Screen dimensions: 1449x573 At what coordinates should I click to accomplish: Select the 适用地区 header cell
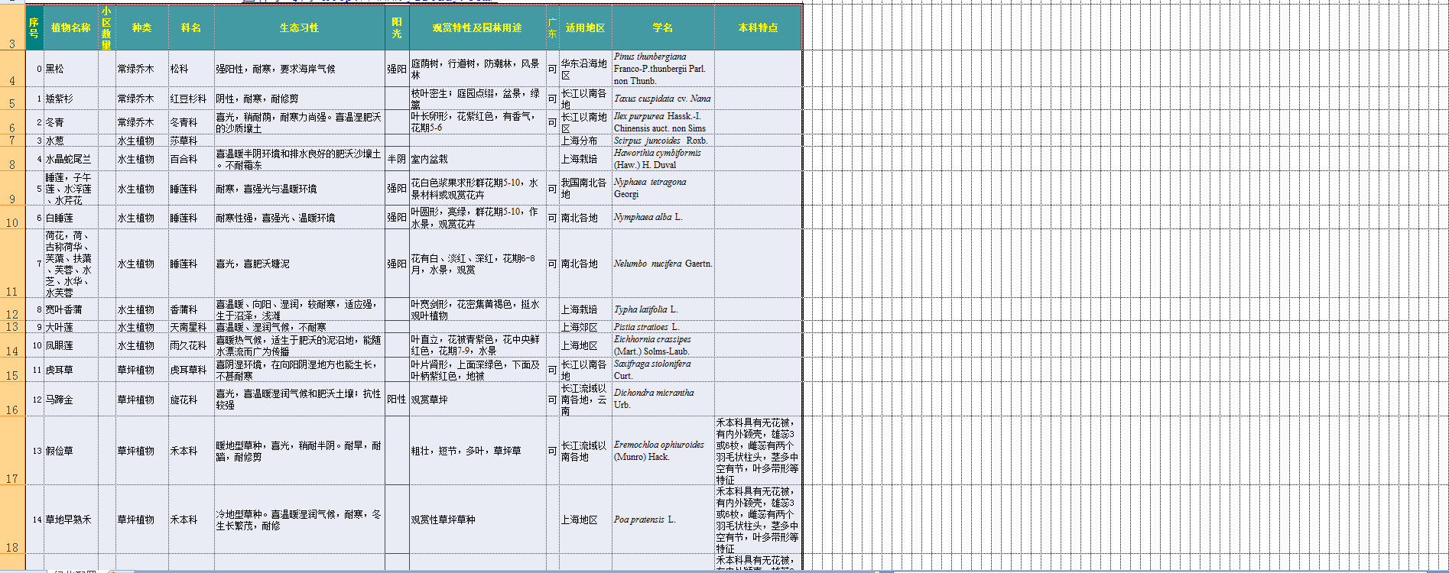tap(585, 28)
